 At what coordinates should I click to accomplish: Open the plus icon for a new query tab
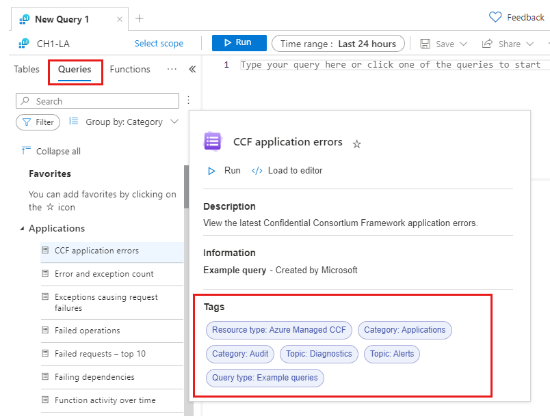coord(139,18)
